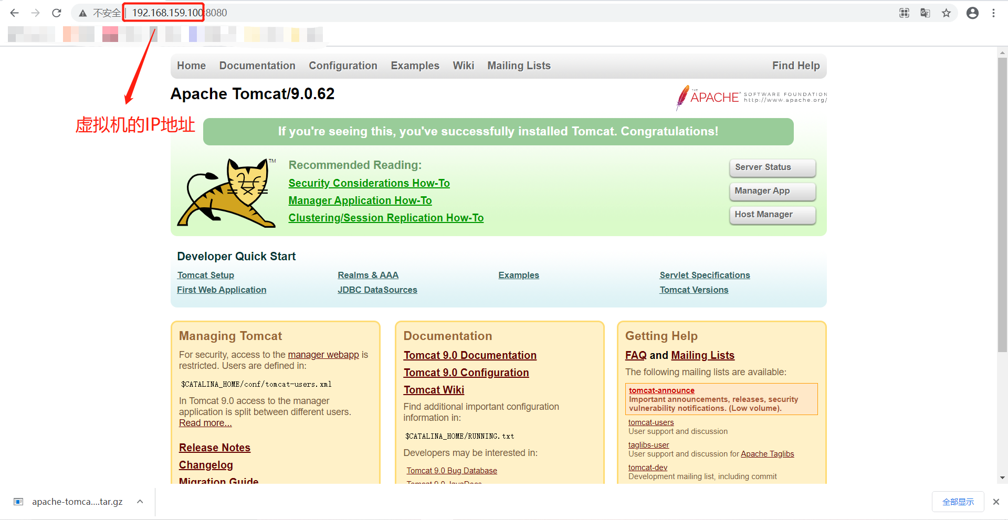The image size is (1008, 520).
Task: Open First Web Application link
Action: (x=222, y=290)
